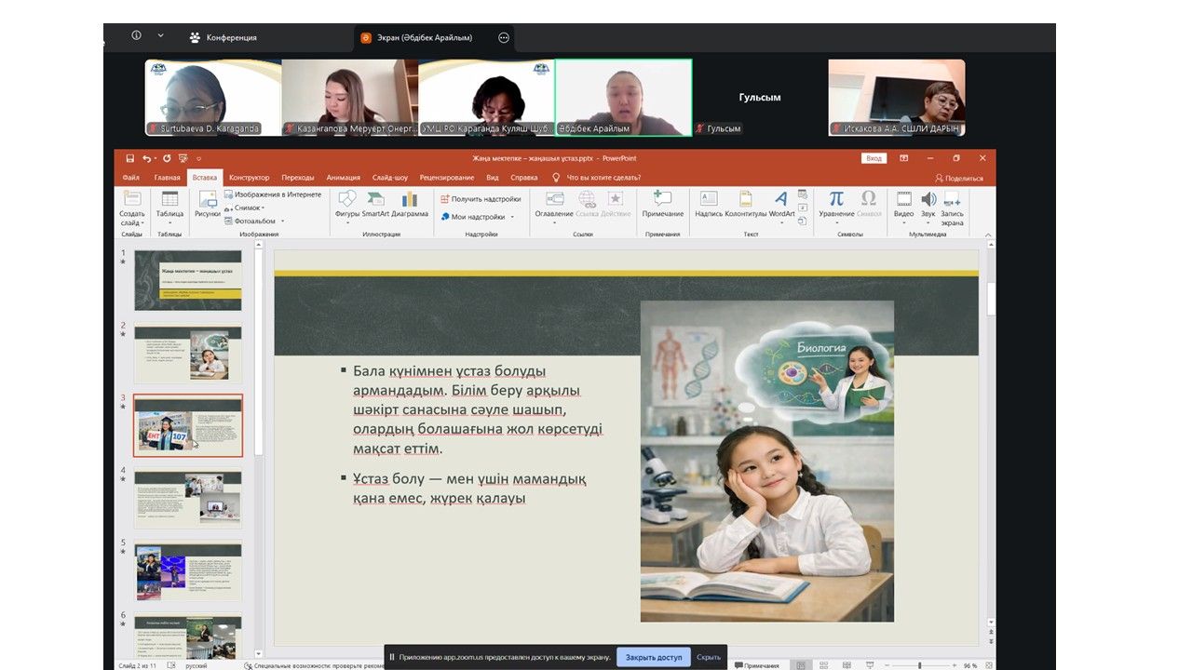Click the Скрыть link in sharing bar
1192x670 pixels.
(x=709, y=657)
